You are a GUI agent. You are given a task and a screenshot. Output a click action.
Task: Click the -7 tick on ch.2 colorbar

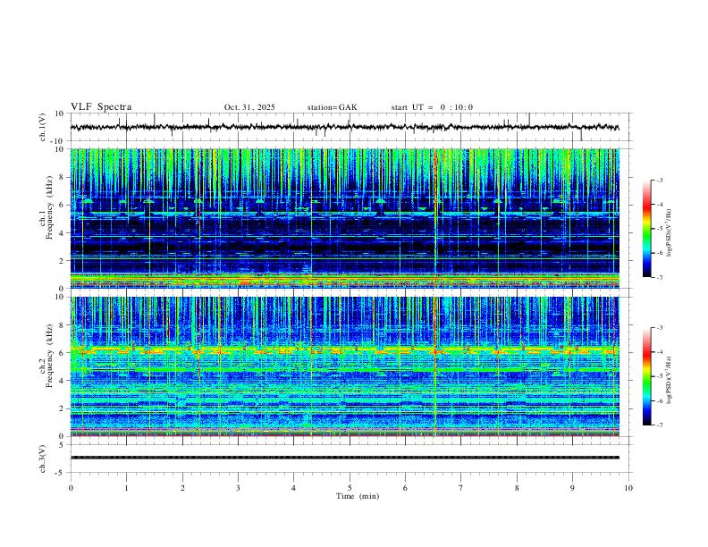[659, 425]
